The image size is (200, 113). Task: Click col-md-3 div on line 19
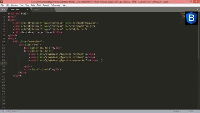[x=42, y=69]
